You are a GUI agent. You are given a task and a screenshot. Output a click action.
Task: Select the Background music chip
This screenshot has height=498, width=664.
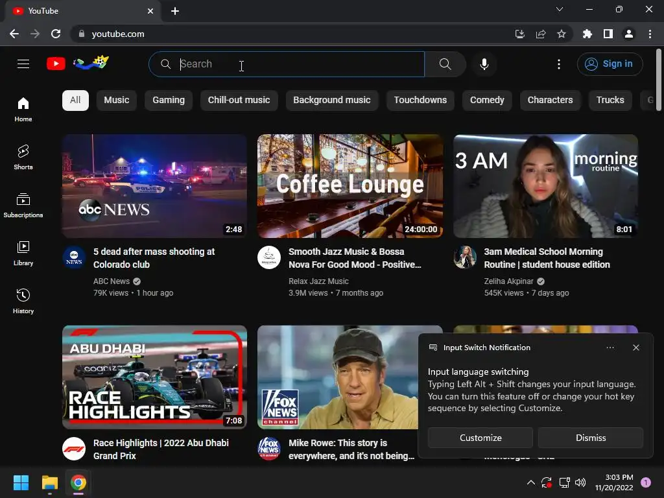point(332,101)
